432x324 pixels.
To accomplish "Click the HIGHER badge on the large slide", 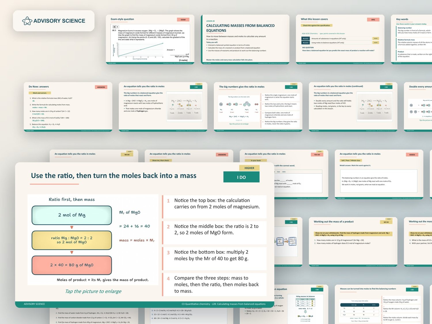I will coord(249,168).
